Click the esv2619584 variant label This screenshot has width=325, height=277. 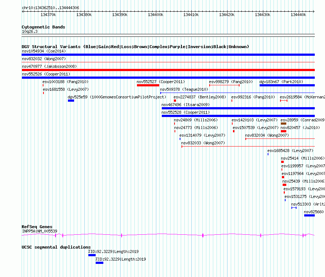click(302, 97)
